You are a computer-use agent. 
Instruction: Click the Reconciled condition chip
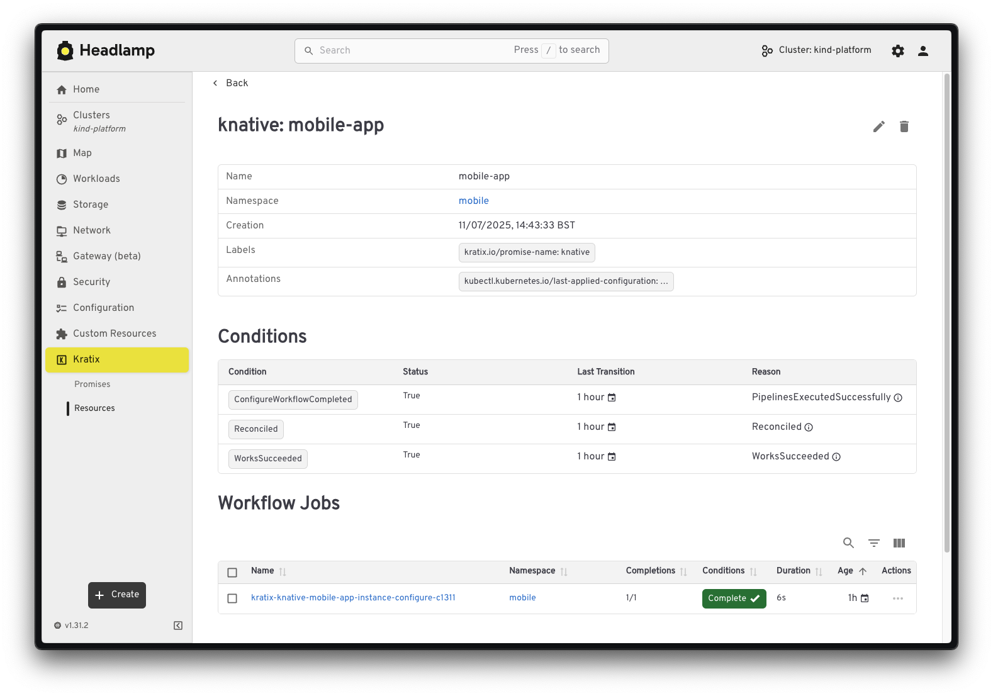256,429
